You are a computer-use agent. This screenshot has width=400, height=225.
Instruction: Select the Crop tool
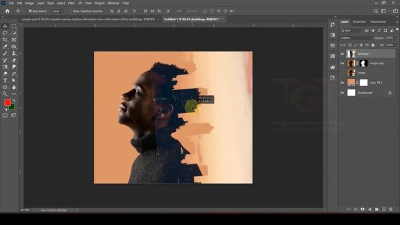(x=5, y=40)
